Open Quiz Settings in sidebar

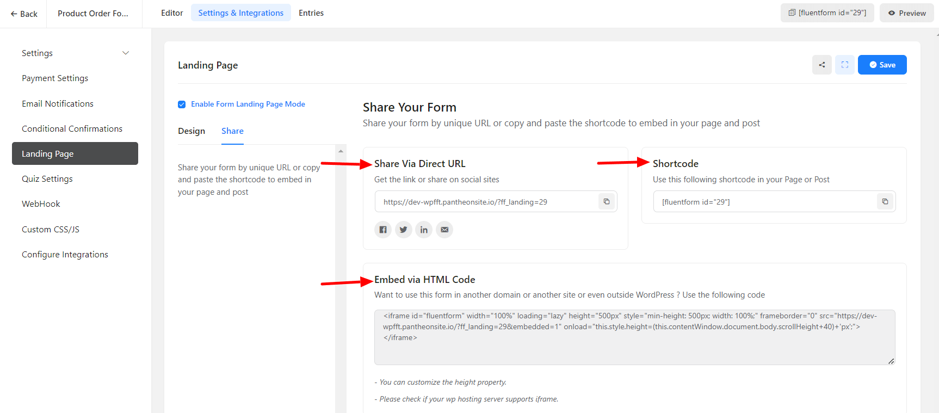pos(47,179)
